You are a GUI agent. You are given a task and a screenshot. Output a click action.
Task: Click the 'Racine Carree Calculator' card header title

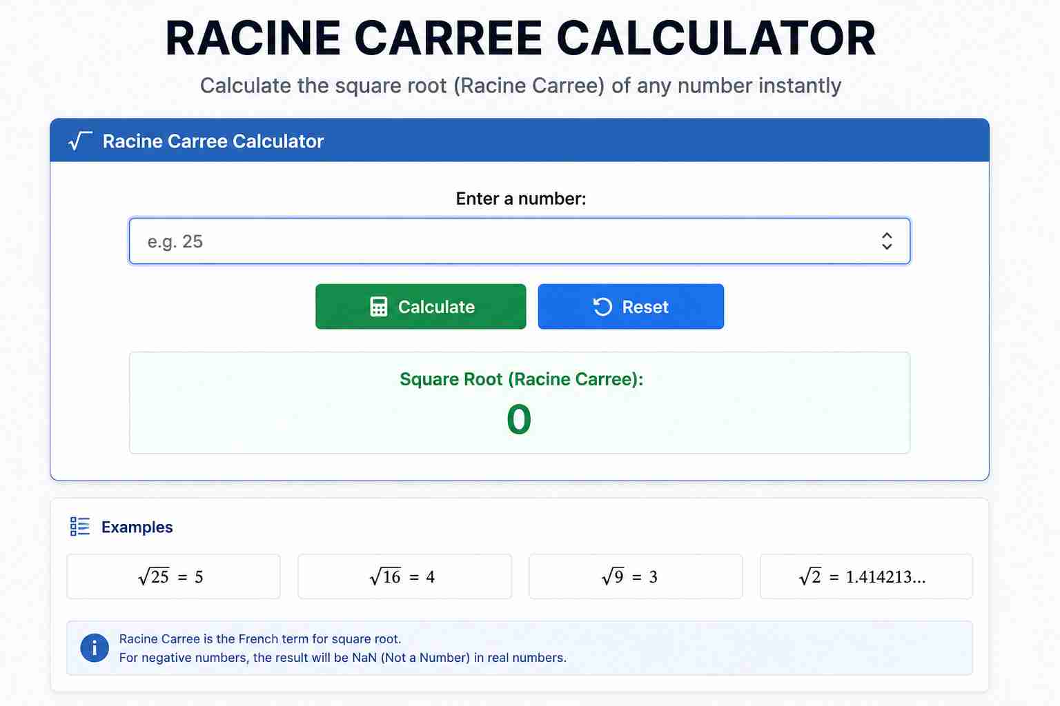(x=213, y=141)
